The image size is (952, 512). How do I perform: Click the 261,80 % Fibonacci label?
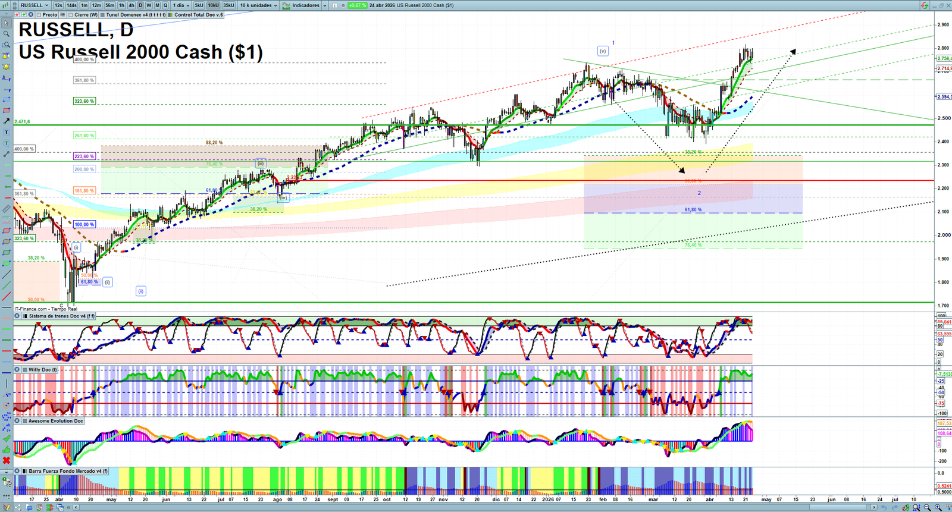(x=84, y=136)
